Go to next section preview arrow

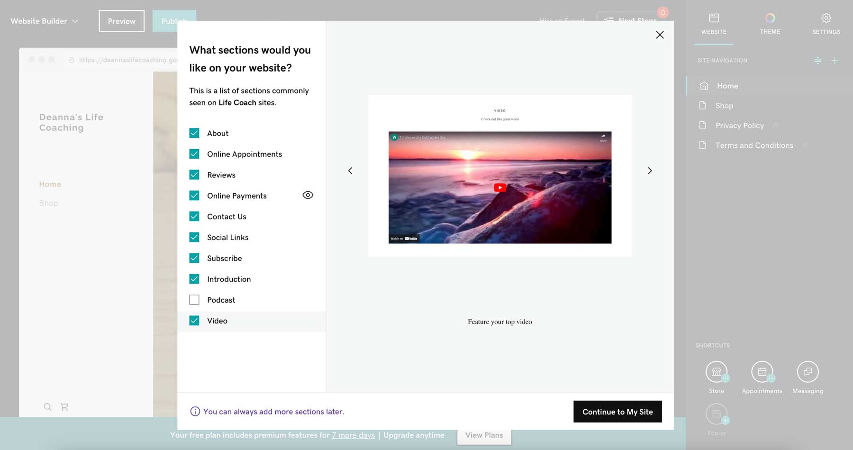pyautogui.click(x=650, y=171)
